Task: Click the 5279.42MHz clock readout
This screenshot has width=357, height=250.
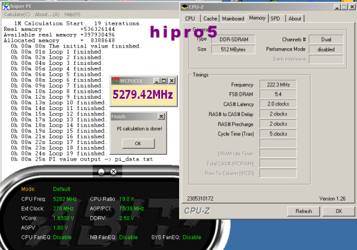Action: pyautogui.click(x=143, y=95)
